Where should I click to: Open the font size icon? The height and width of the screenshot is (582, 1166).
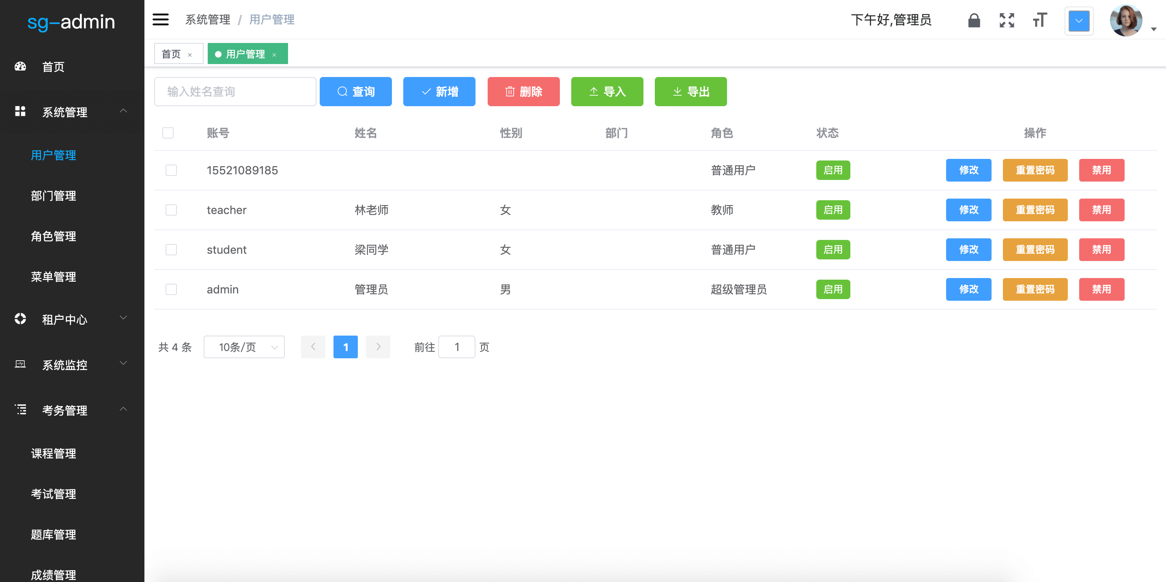pos(1040,20)
